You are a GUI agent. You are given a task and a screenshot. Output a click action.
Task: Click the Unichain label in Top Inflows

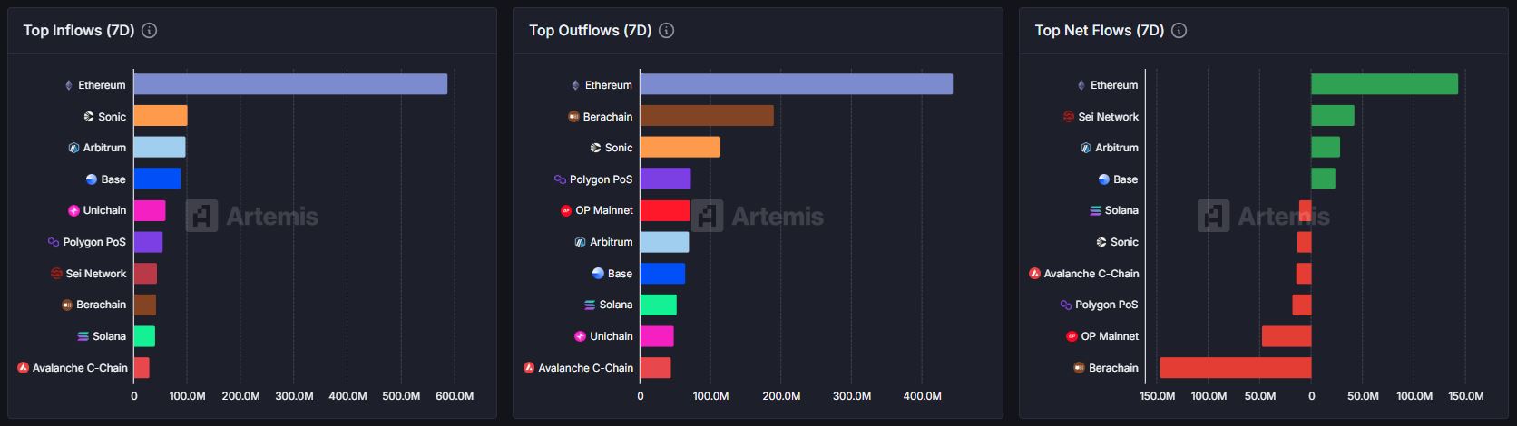pos(104,210)
